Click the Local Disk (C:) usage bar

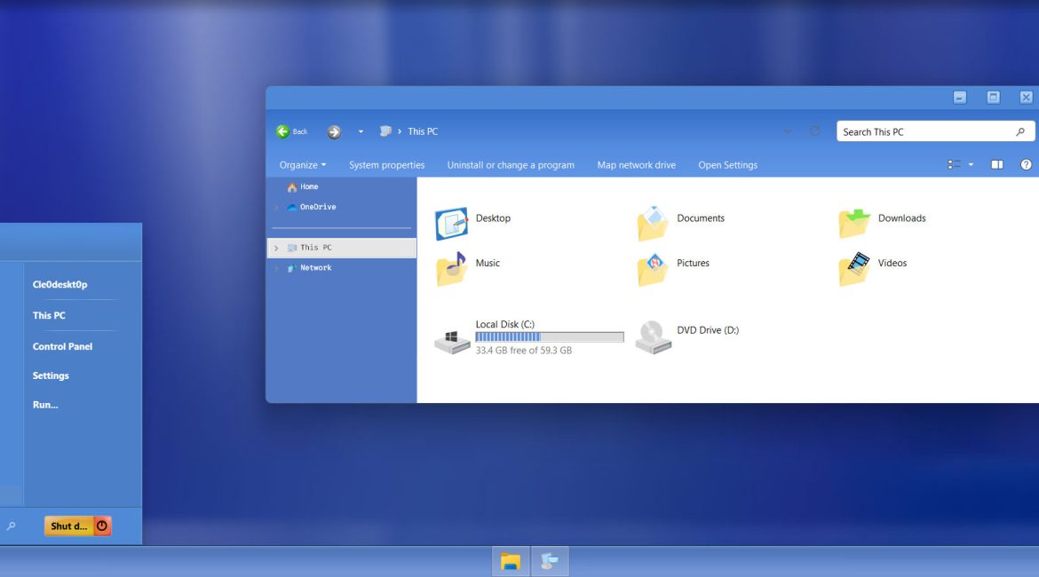pos(549,337)
